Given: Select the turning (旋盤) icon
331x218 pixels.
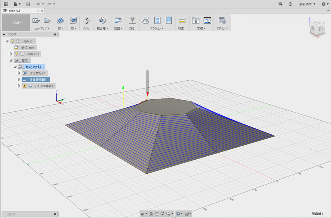Looking at the screenshot, I should coord(118,20).
